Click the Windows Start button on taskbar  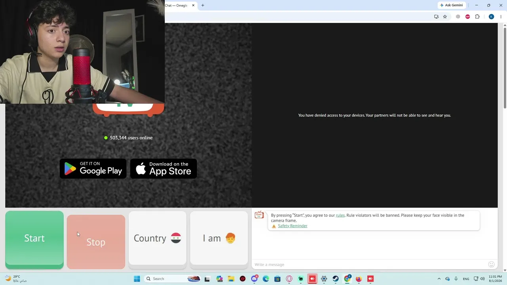(137, 279)
